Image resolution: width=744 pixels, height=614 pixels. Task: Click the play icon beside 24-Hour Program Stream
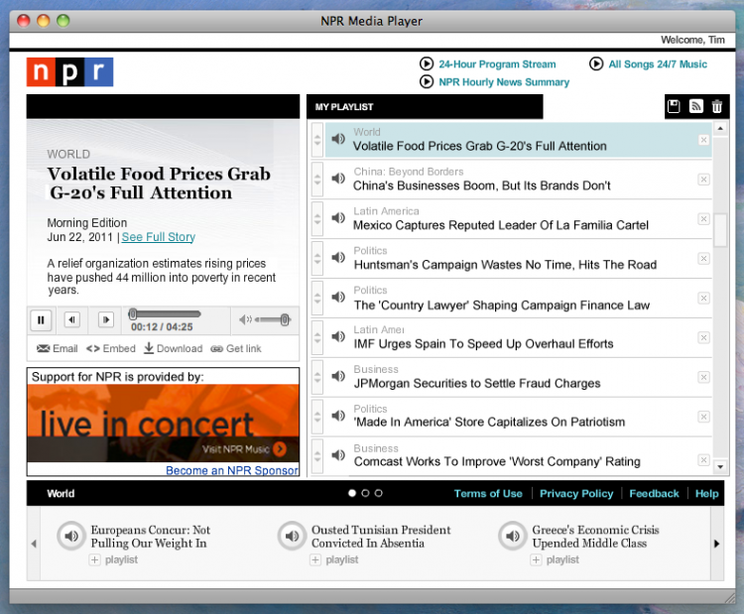(x=427, y=63)
